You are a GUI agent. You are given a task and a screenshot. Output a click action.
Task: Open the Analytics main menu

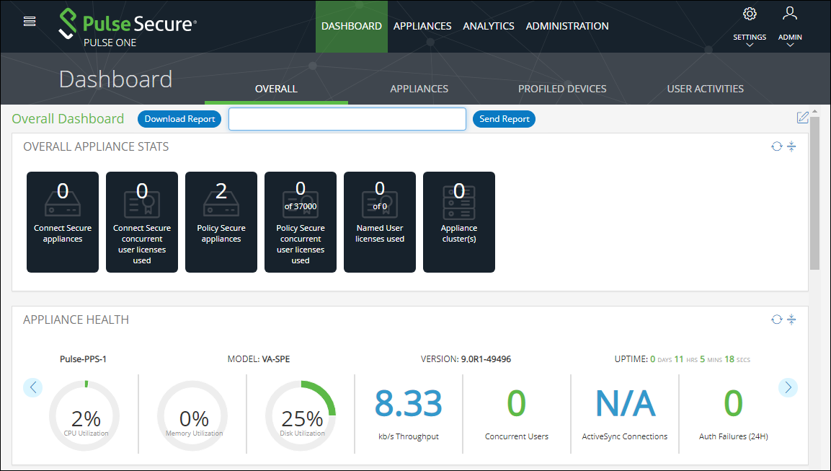pyautogui.click(x=489, y=26)
